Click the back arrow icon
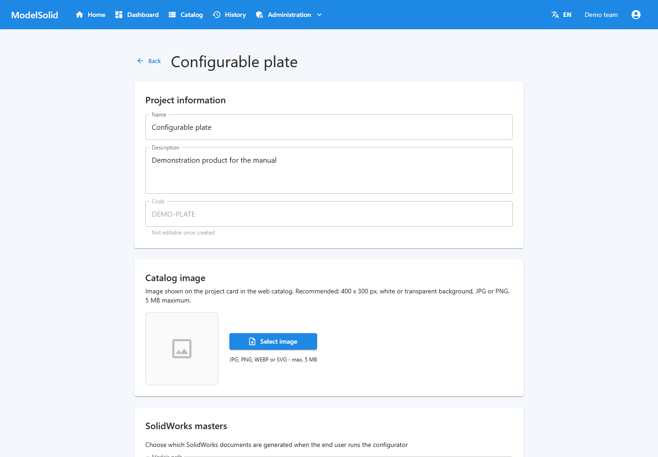The width and height of the screenshot is (658, 457). [x=140, y=61]
